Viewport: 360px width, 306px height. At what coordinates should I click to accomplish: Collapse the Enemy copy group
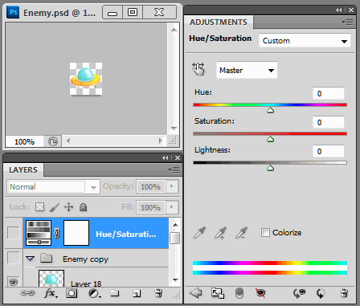pos(31,259)
